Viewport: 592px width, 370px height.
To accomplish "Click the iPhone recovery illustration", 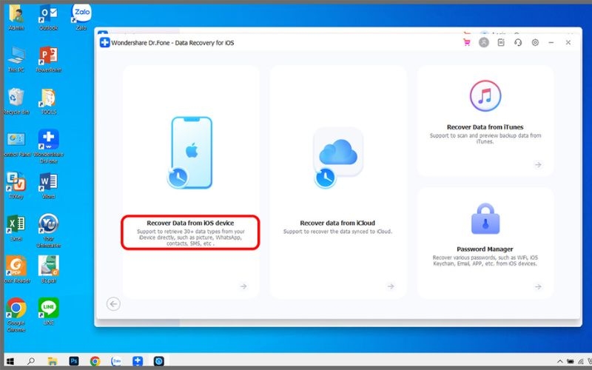I will (190, 152).
